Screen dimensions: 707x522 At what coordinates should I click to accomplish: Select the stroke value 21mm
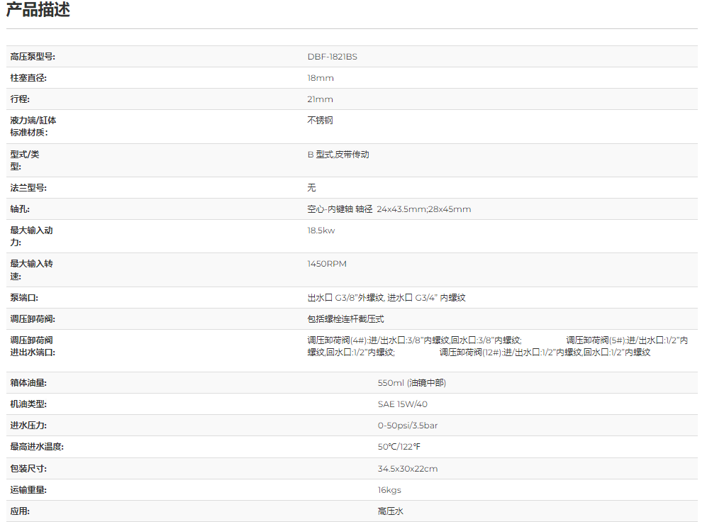[320, 99]
